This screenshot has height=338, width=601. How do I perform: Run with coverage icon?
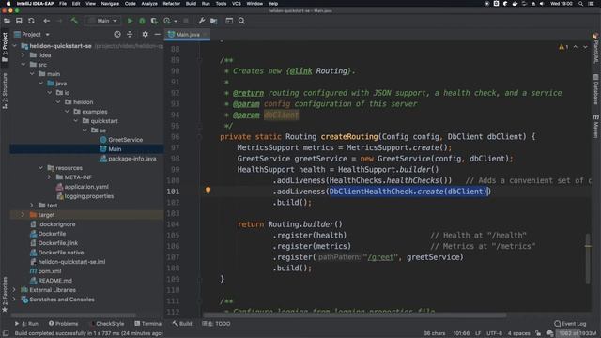[154, 21]
